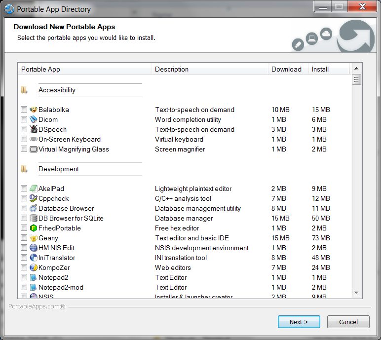Click the 50 MB install size value
The height and width of the screenshot is (340, 381).
click(321, 218)
